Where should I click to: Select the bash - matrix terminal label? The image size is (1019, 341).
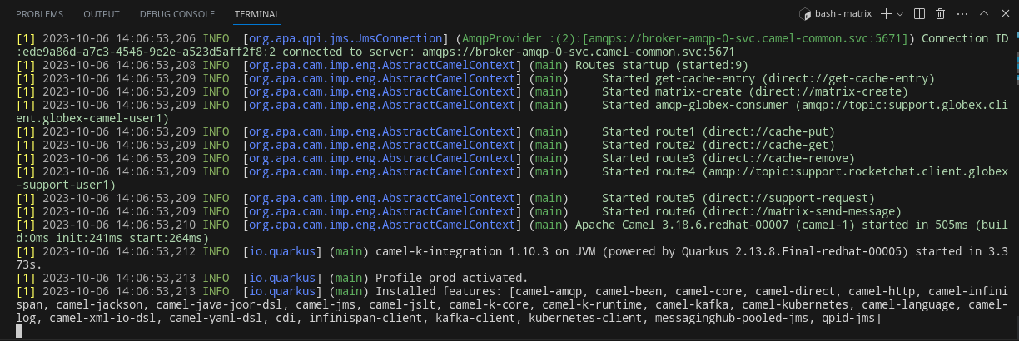[x=845, y=14]
